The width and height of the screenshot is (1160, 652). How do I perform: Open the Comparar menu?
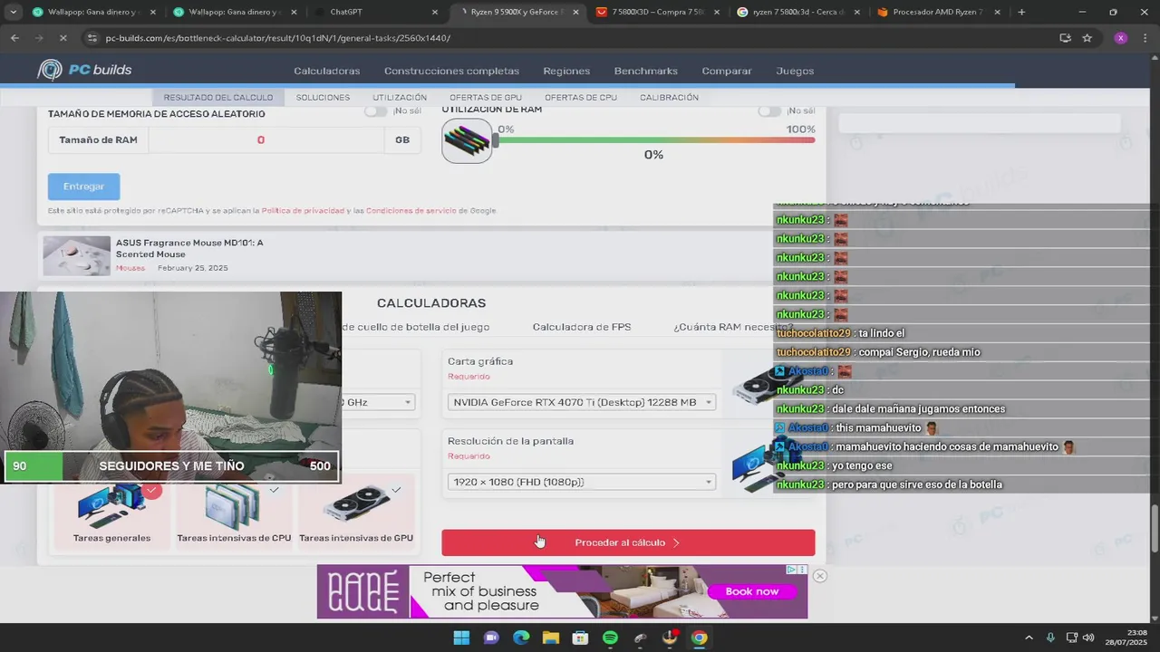727,71
